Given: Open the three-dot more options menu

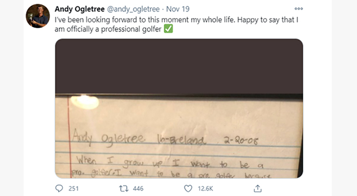Looking at the screenshot, I should 298,9.
